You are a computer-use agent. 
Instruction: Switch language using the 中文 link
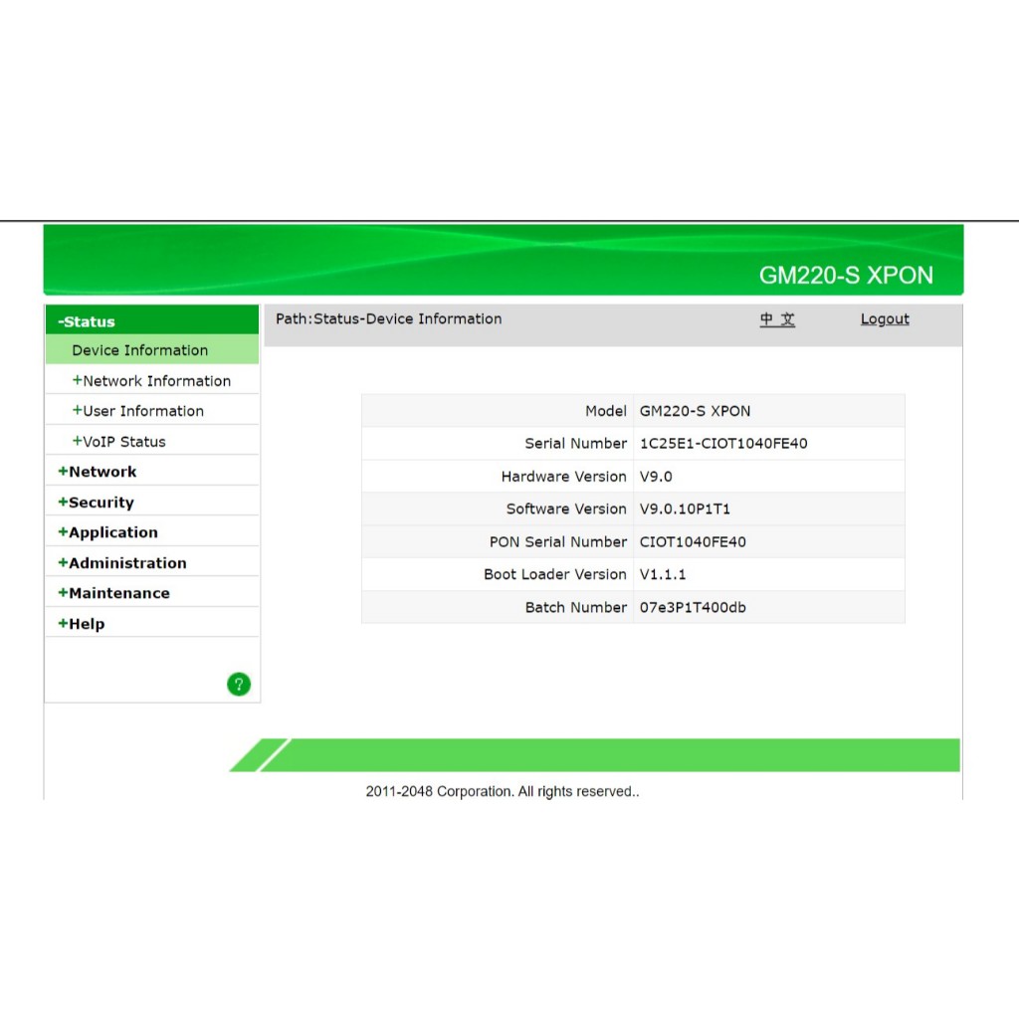[777, 319]
